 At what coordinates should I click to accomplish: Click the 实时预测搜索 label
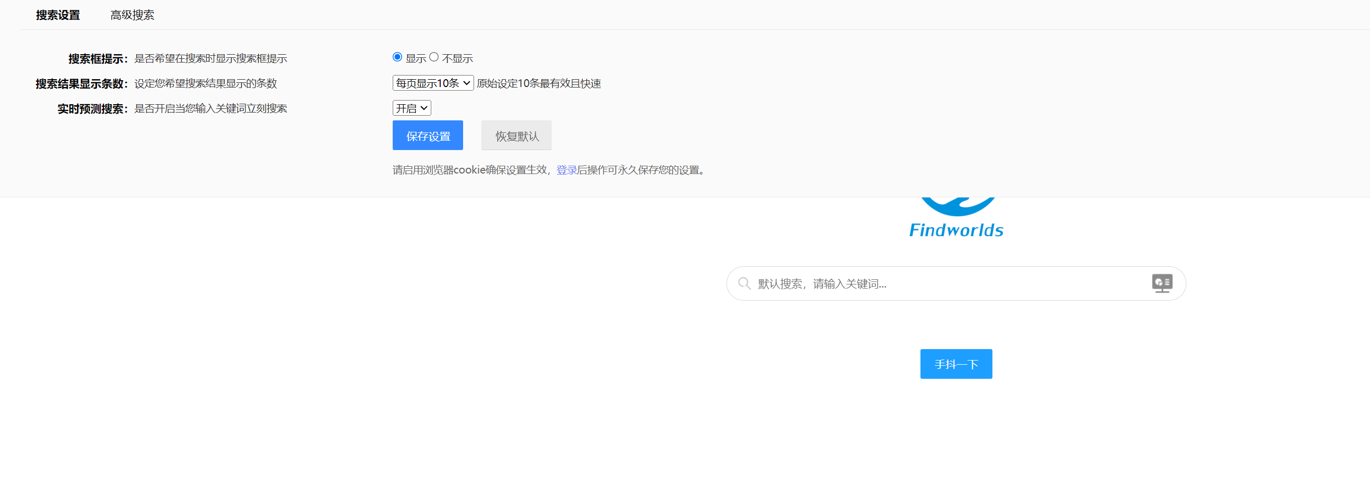click(x=93, y=108)
